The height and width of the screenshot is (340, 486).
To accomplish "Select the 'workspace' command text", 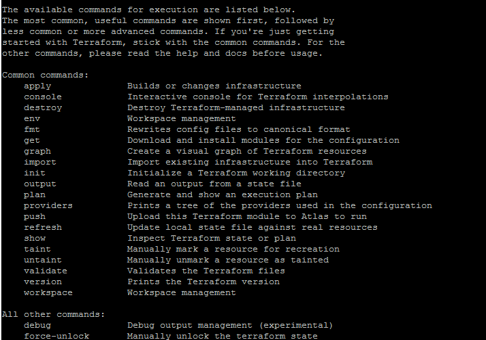I will (48, 293).
